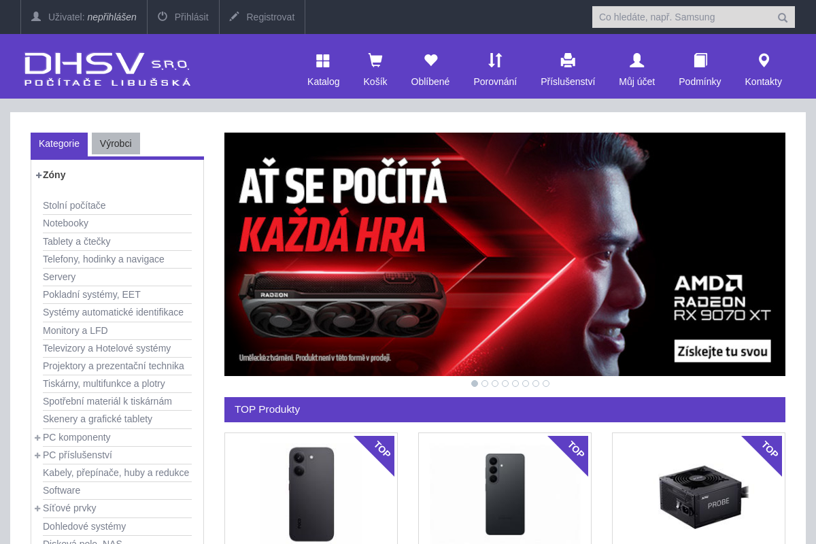Click the power icon beside Přihlásit

[163, 16]
